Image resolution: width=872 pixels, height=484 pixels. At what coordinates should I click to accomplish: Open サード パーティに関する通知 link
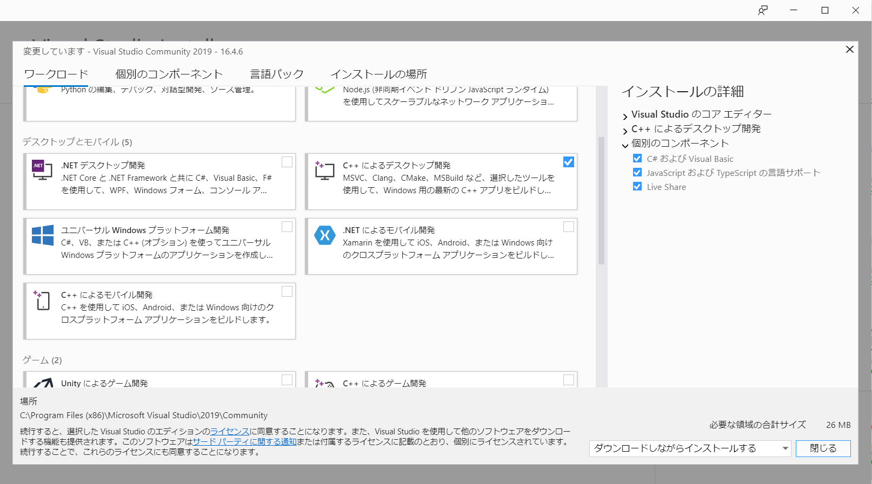coord(244,442)
